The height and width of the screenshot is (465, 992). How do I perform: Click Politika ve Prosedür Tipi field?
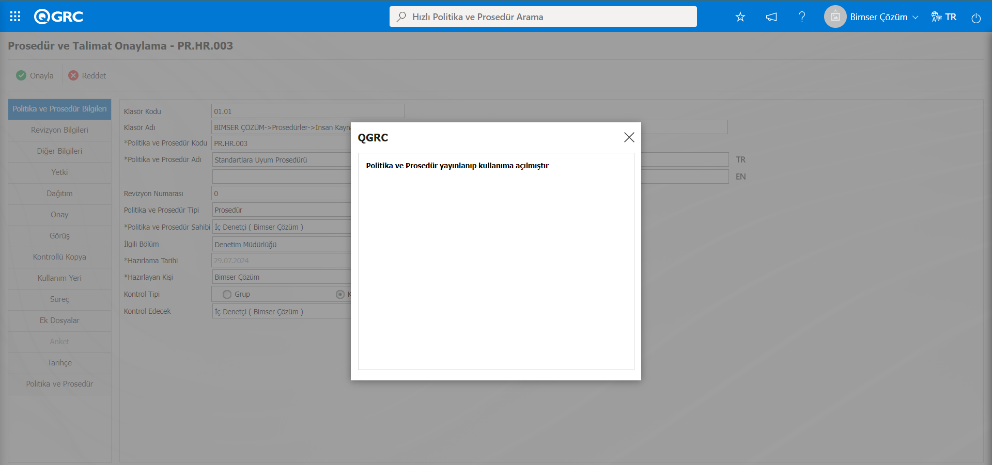[x=282, y=210]
